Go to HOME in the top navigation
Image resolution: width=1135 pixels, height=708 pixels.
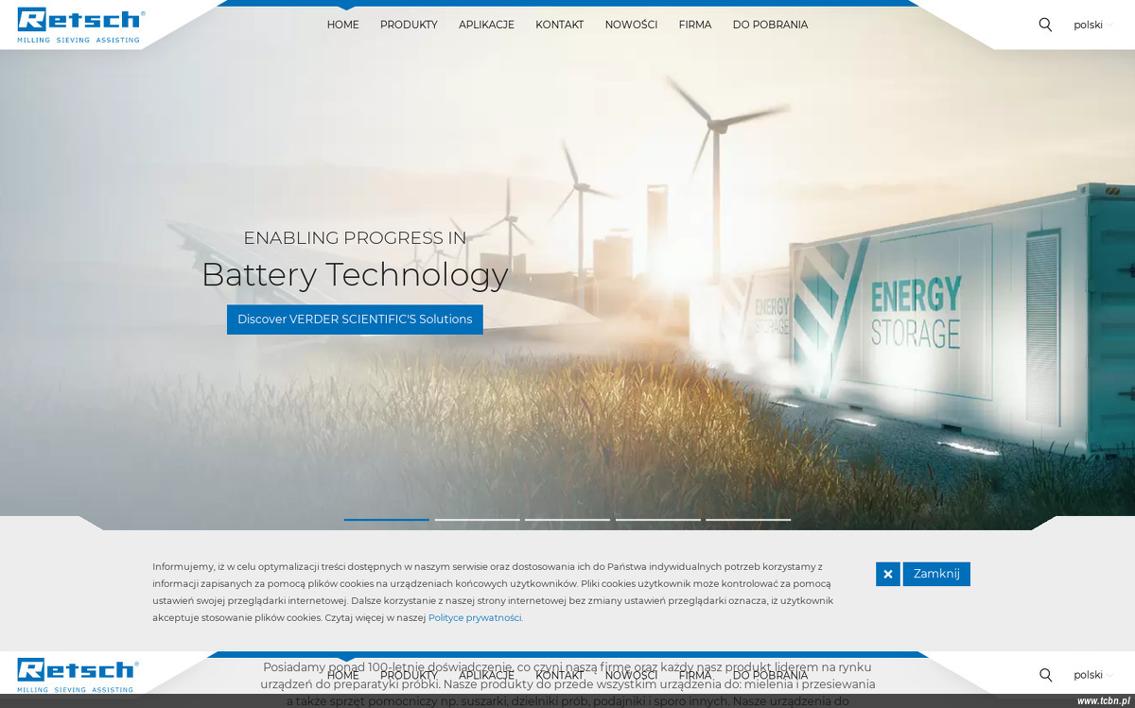pyautogui.click(x=343, y=25)
